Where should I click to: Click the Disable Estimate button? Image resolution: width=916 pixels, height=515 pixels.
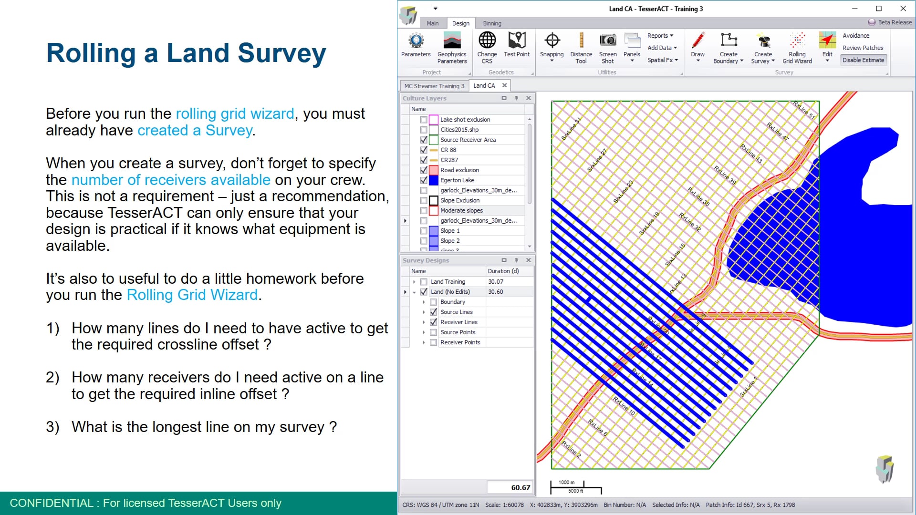pos(863,60)
